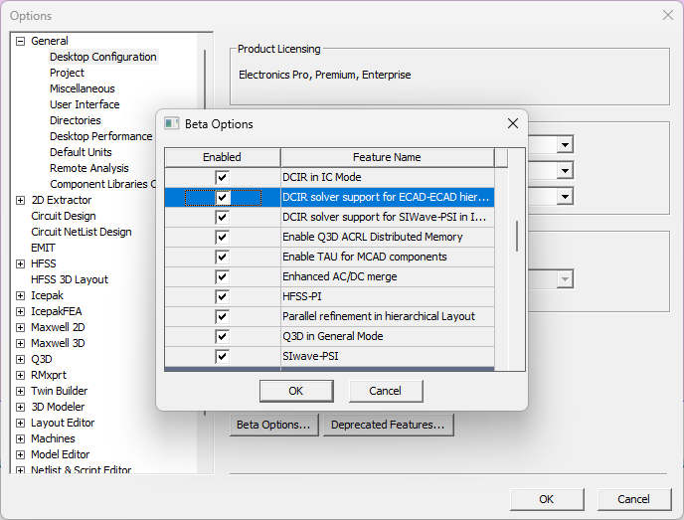Screen dimensions: 684x520
Task: Click Cancel in the Options window
Action: pyautogui.click(x=634, y=499)
